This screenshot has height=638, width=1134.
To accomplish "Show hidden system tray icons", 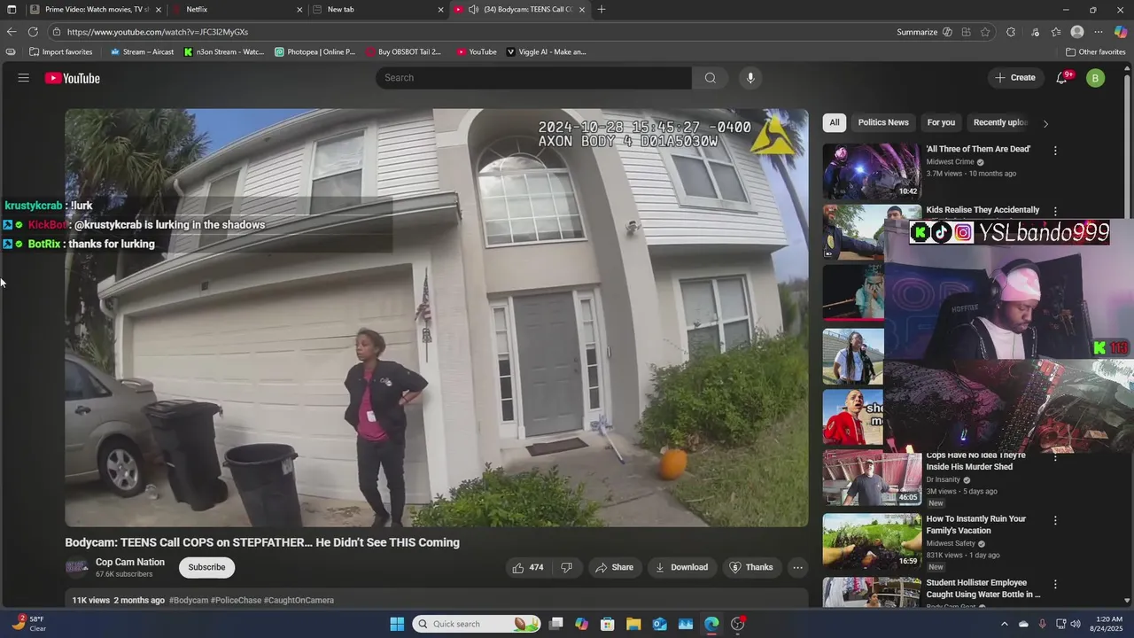I will pyautogui.click(x=1004, y=624).
